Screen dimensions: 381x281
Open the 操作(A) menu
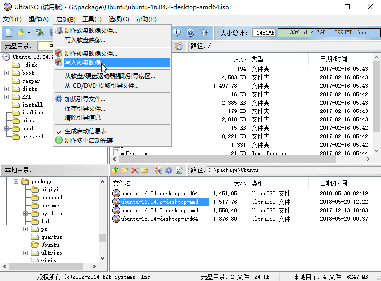[39, 19]
